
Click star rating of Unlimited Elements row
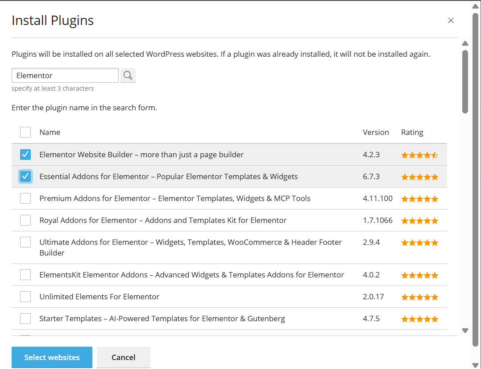tap(419, 297)
